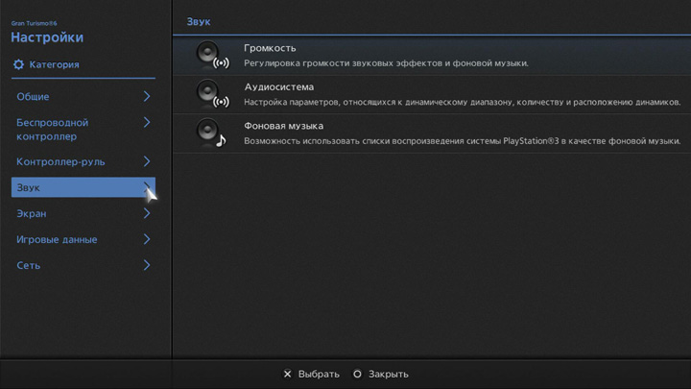The image size is (691, 389).
Task: Click the chevron beside Беспроводной контроллер
Action: point(147,123)
